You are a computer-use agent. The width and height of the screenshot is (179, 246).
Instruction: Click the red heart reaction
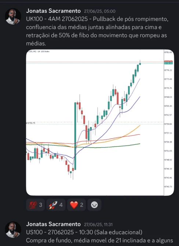point(77,205)
